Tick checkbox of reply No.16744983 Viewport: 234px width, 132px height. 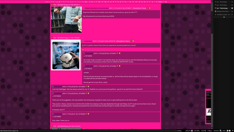pyautogui.click(x=53, y=93)
